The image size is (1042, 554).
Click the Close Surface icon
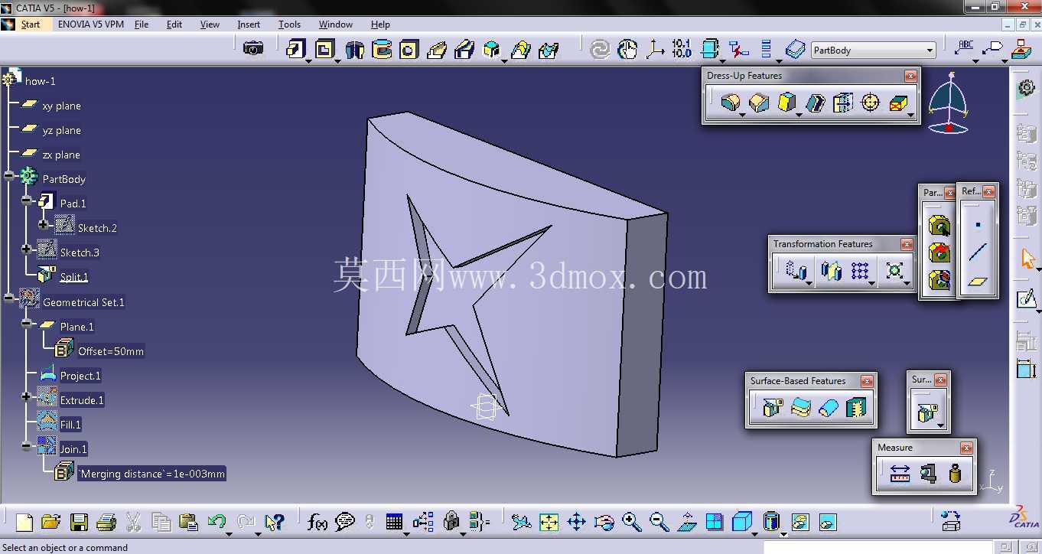point(828,408)
